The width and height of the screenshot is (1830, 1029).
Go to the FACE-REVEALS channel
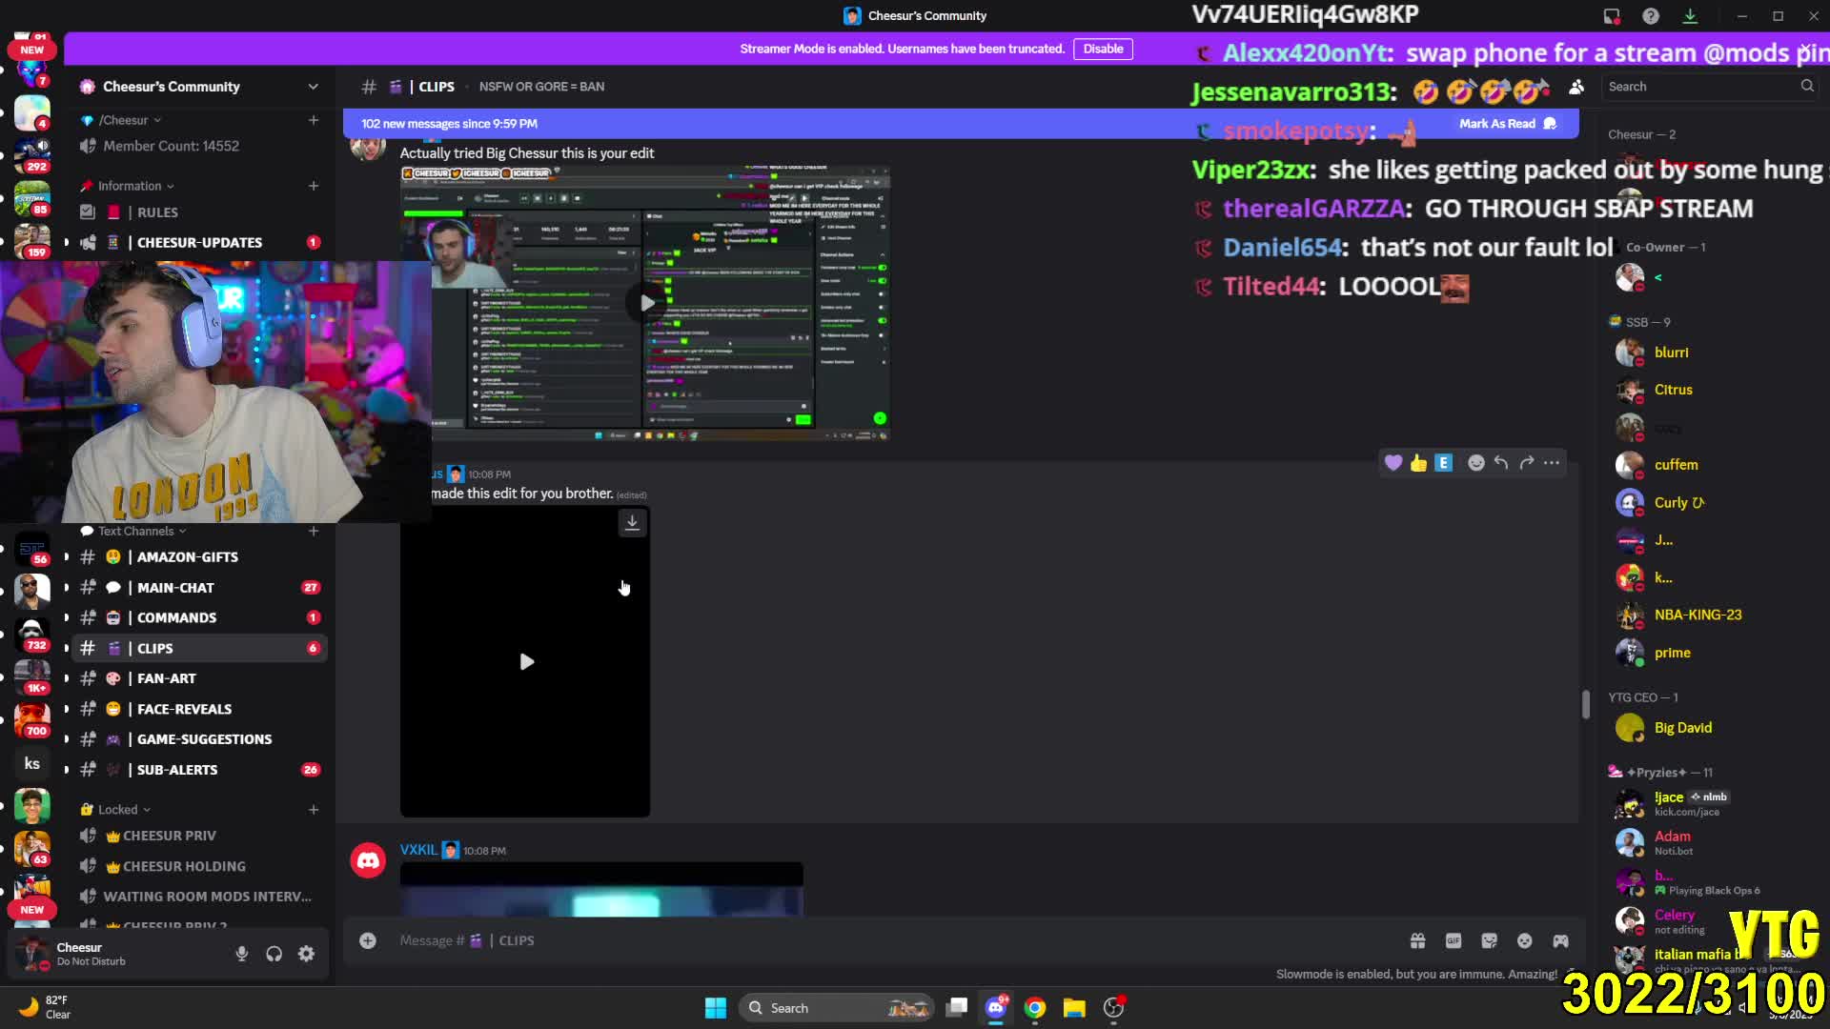point(200,709)
